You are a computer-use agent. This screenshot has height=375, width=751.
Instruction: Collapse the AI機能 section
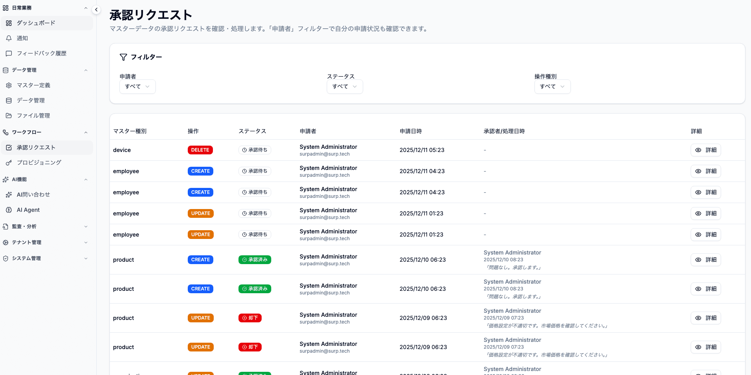(86, 180)
